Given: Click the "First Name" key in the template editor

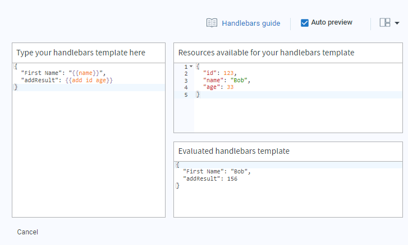Looking at the screenshot, I should (42, 73).
